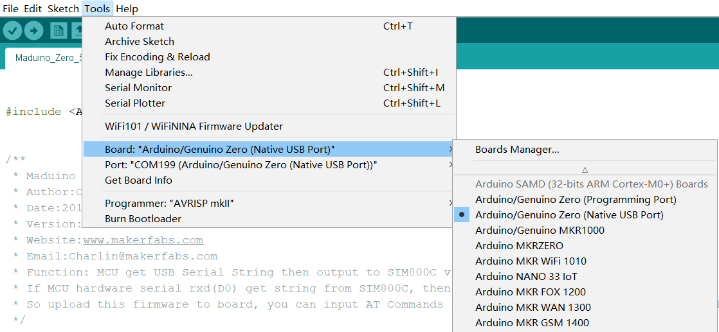Close the Tools menu via its title
The image size is (719, 332).
coord(97,9)
